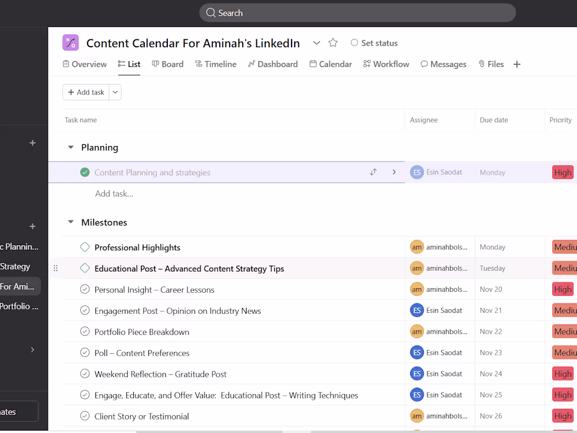Click the Add task button
Screen dimensions: 577x433
click(86, 92)
